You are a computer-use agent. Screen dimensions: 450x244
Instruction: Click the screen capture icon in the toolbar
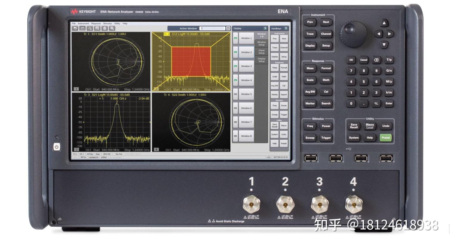tap(97, 28)
